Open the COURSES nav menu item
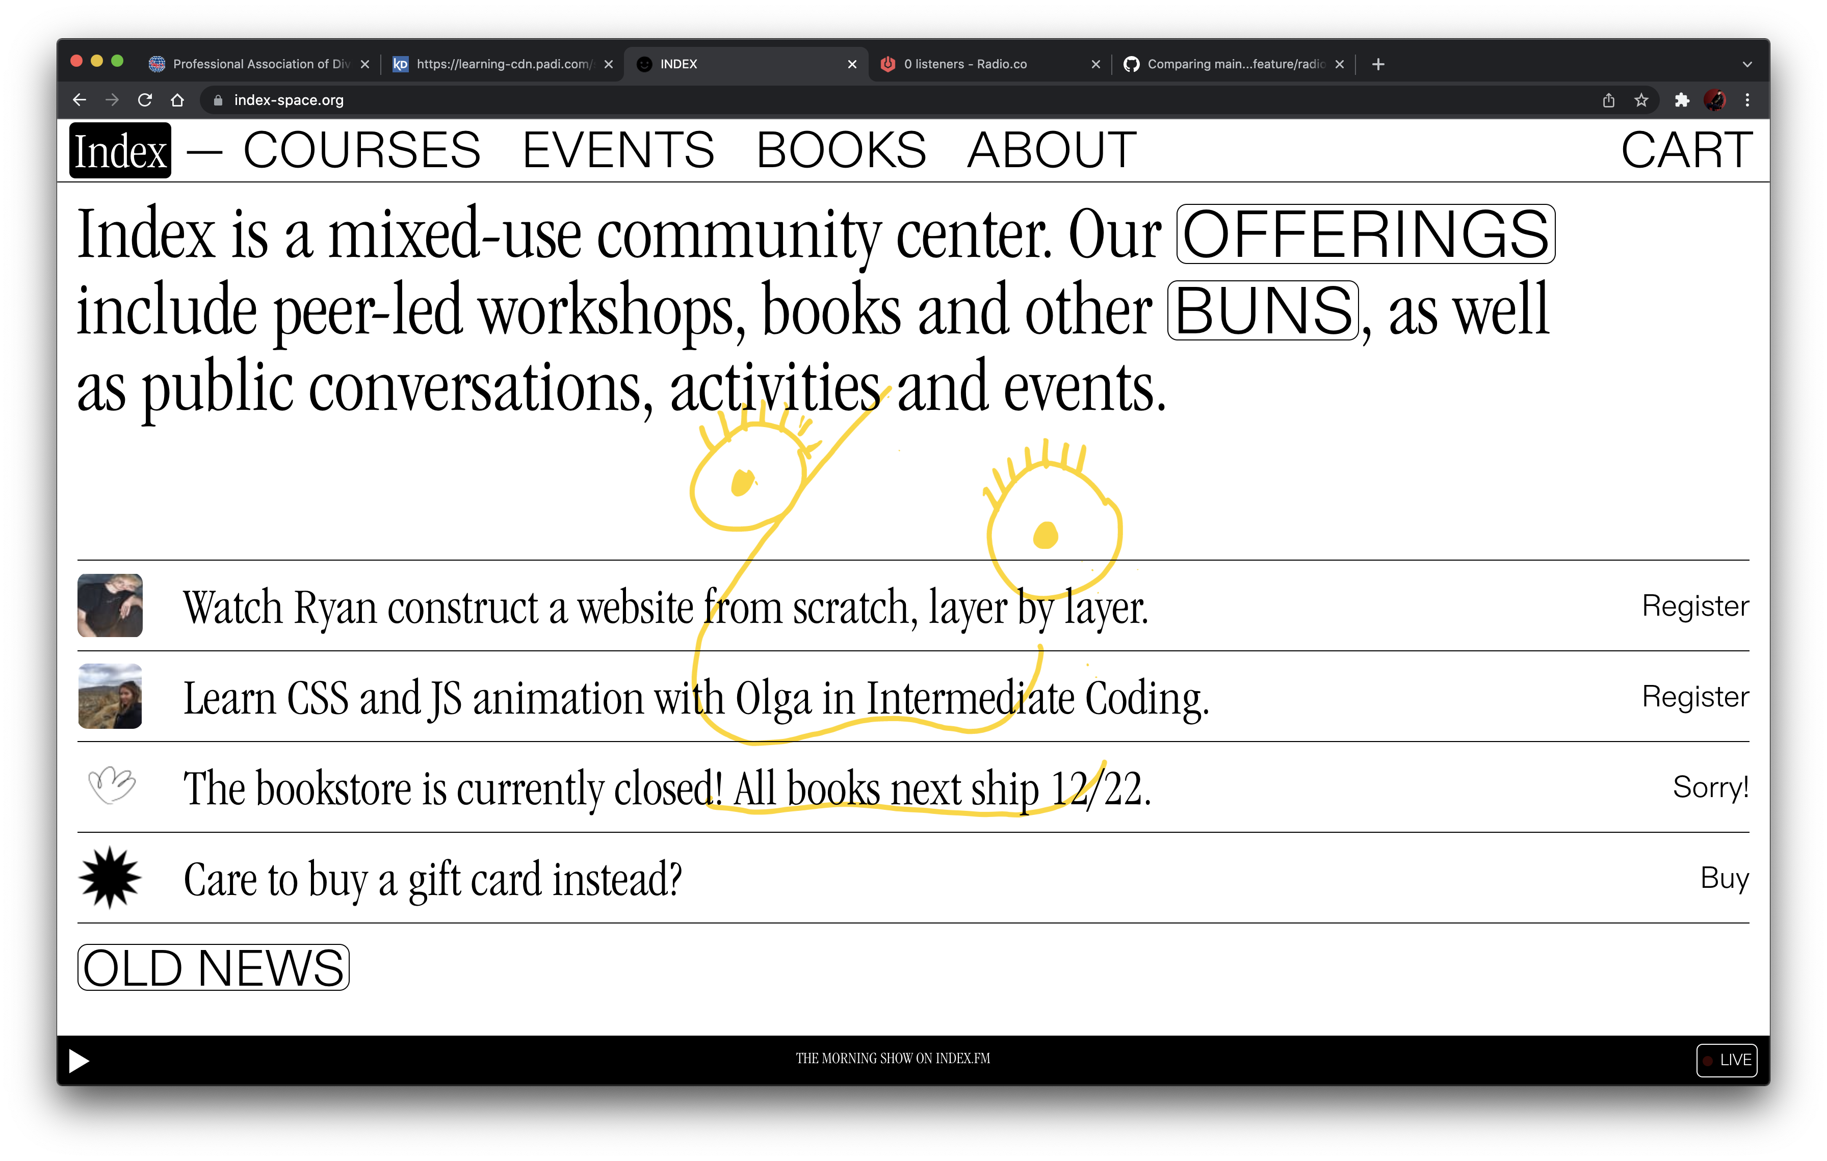 [x=361, y=150]
